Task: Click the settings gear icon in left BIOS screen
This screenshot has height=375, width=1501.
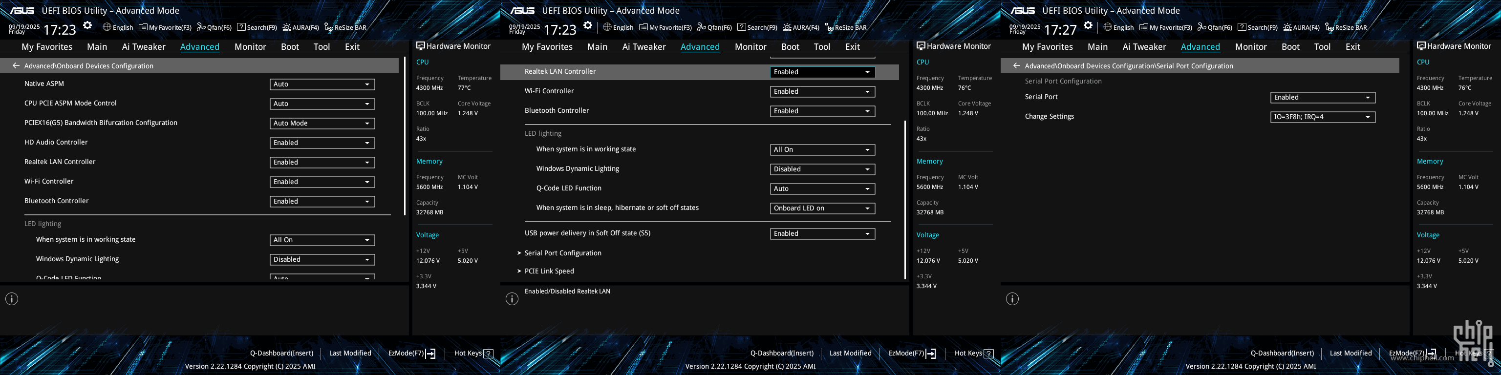Action: click(87, 25)
